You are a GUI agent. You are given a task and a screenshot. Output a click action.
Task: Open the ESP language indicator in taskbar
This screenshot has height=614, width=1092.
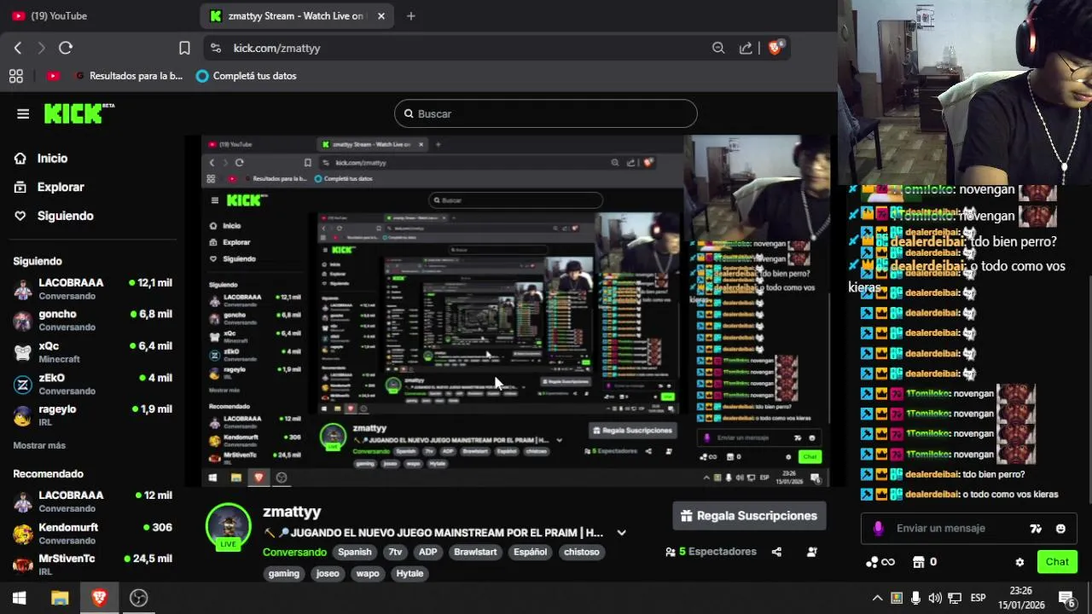coord(979,598)
